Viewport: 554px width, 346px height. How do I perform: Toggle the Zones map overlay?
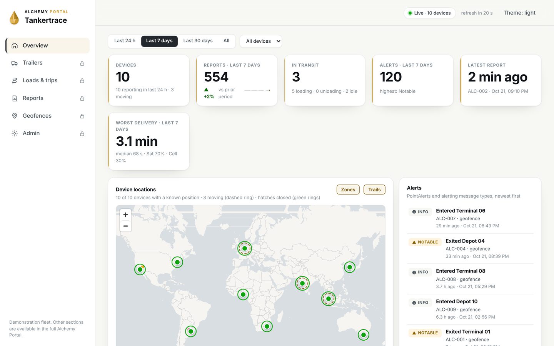click(348, 190)
